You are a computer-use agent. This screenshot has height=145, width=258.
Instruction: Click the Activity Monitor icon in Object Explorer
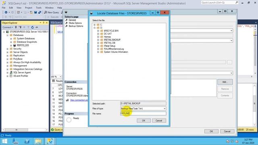tap(37, 27)
